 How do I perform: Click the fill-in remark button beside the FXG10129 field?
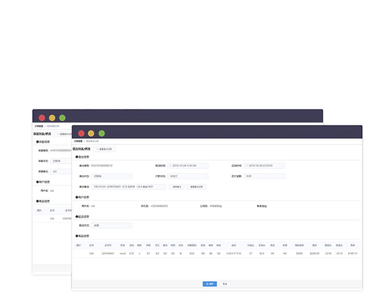177,187
